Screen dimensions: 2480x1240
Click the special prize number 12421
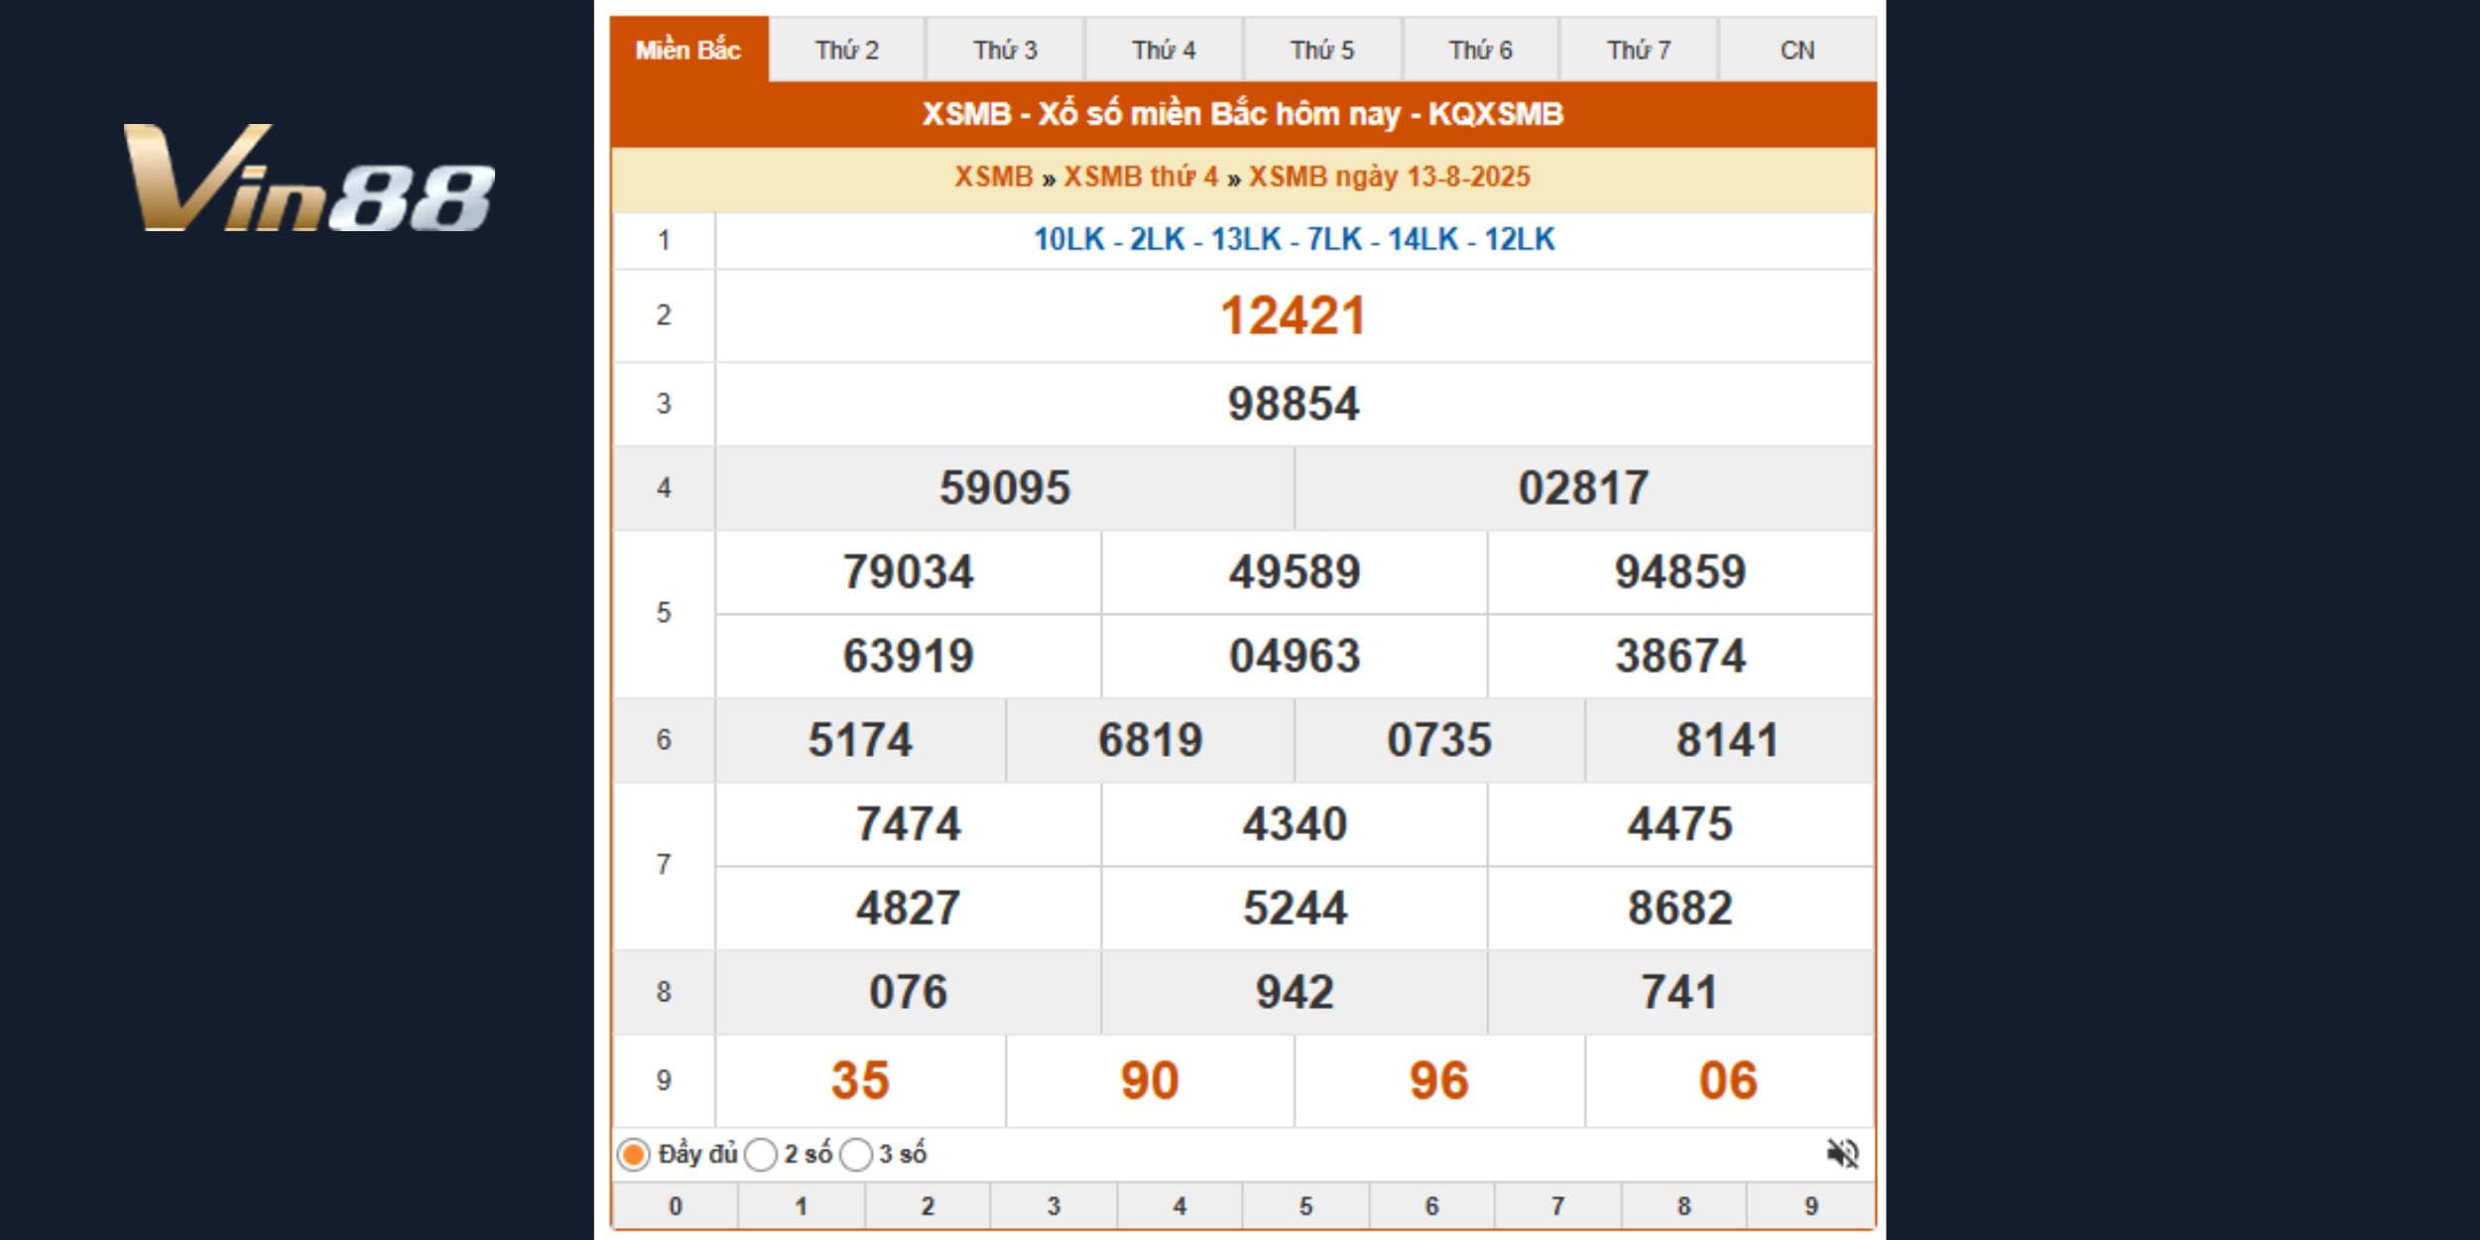pos(1294,316)
